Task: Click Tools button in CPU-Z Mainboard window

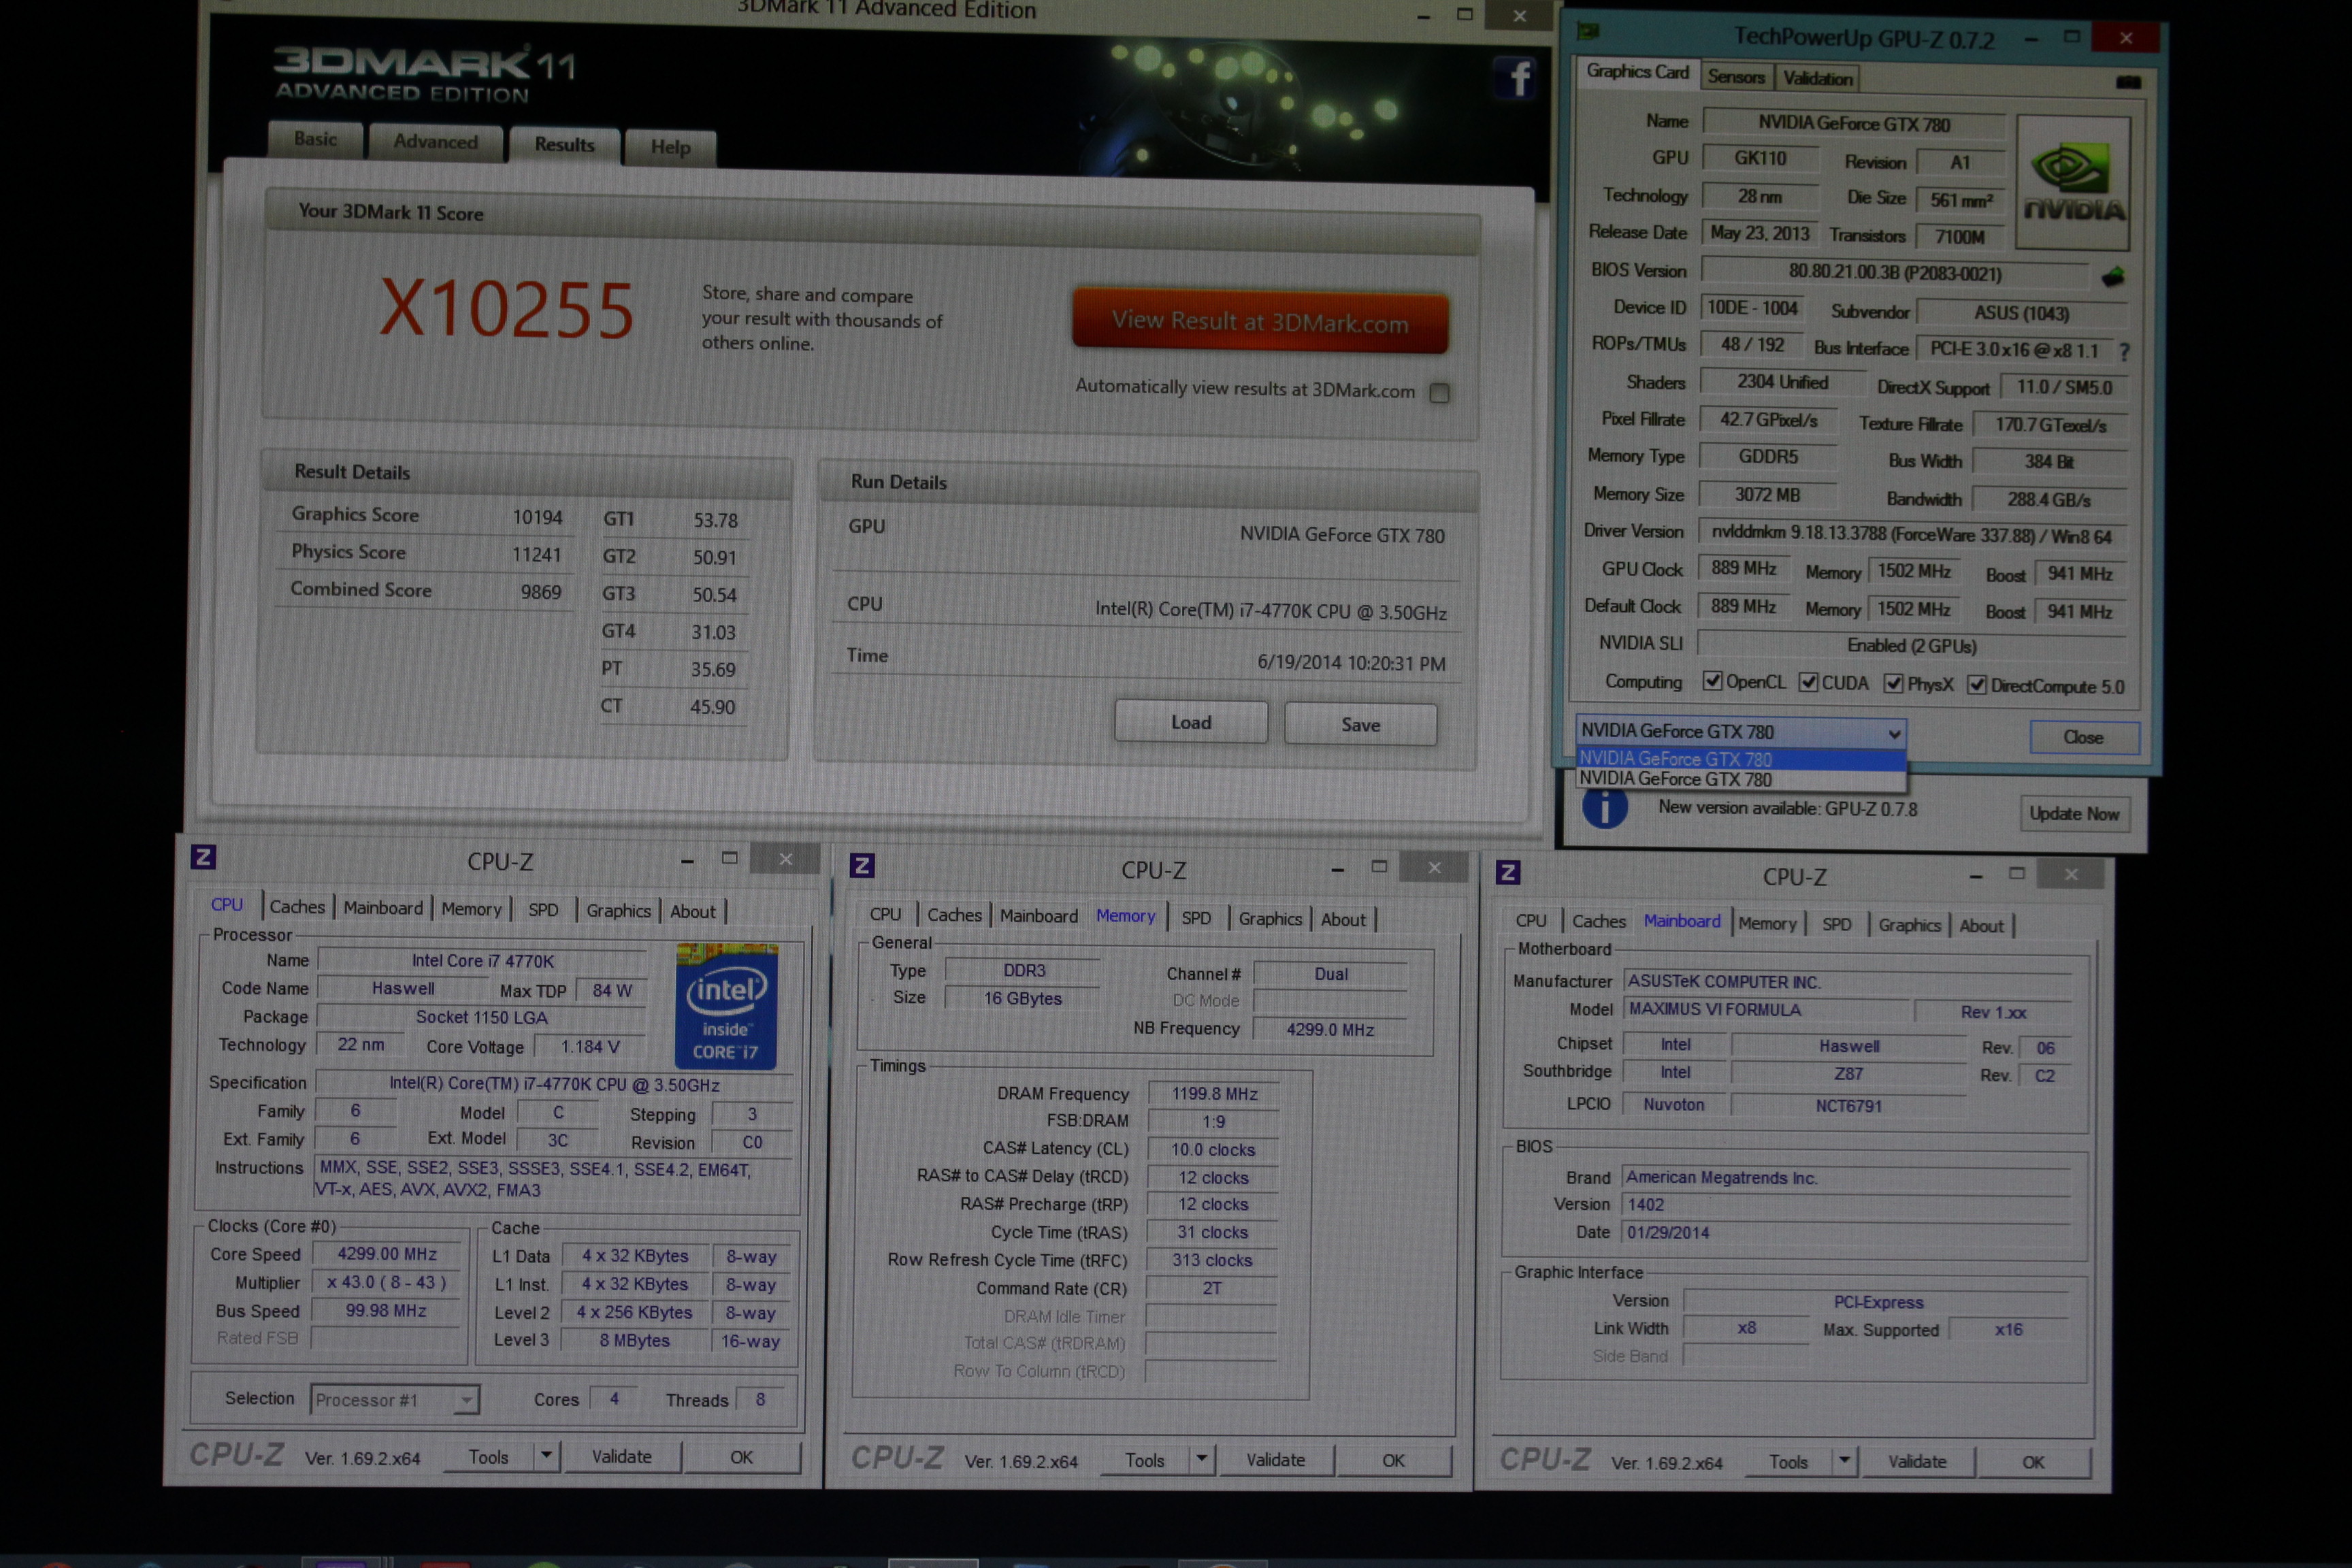Action: pyautogui.click(x=1788, y=1462)
